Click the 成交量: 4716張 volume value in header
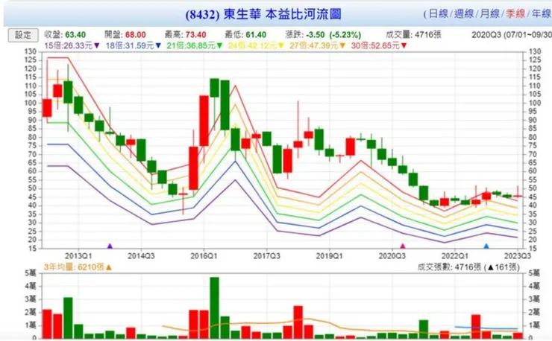The height and width of the screenshot is (341, 552). 413,35
